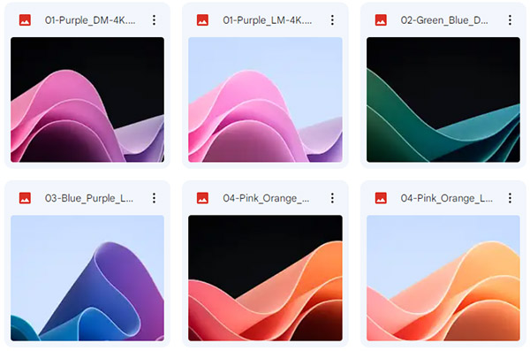Select the 03-Blue_Purple_L thumbnail preview
Image resolution: width=530 pixels, height=351 pixels.
click(x=87, y=278)
